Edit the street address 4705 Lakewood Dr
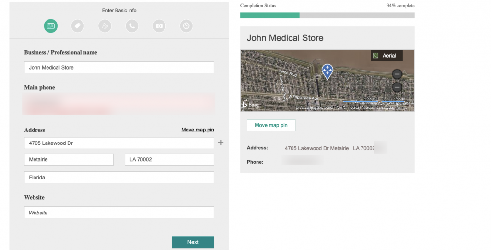The width and height of the screenshot is (491, 250). [x=119, y=143]
